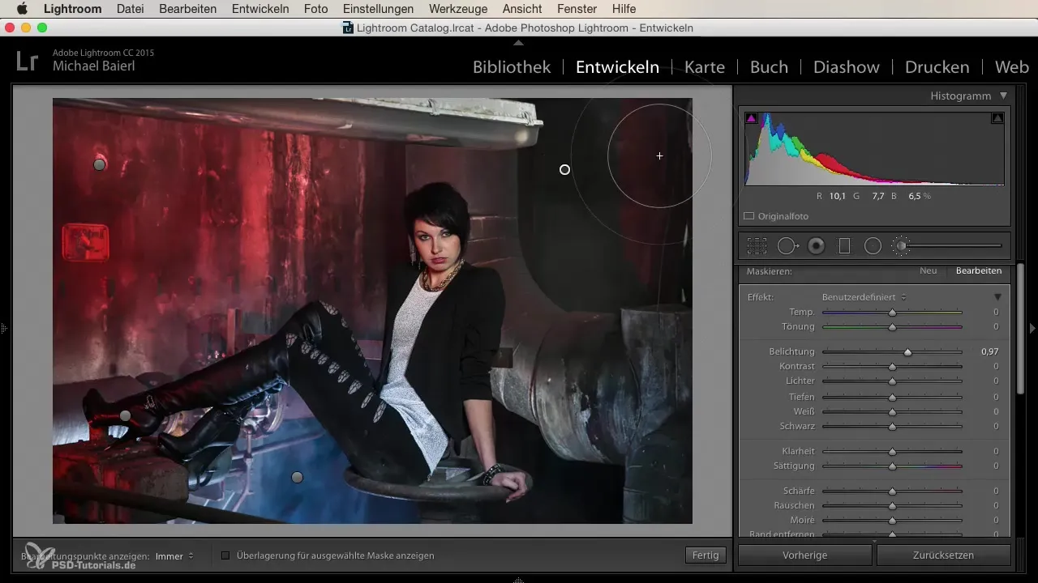Click Fertig to finish editing

705,555
